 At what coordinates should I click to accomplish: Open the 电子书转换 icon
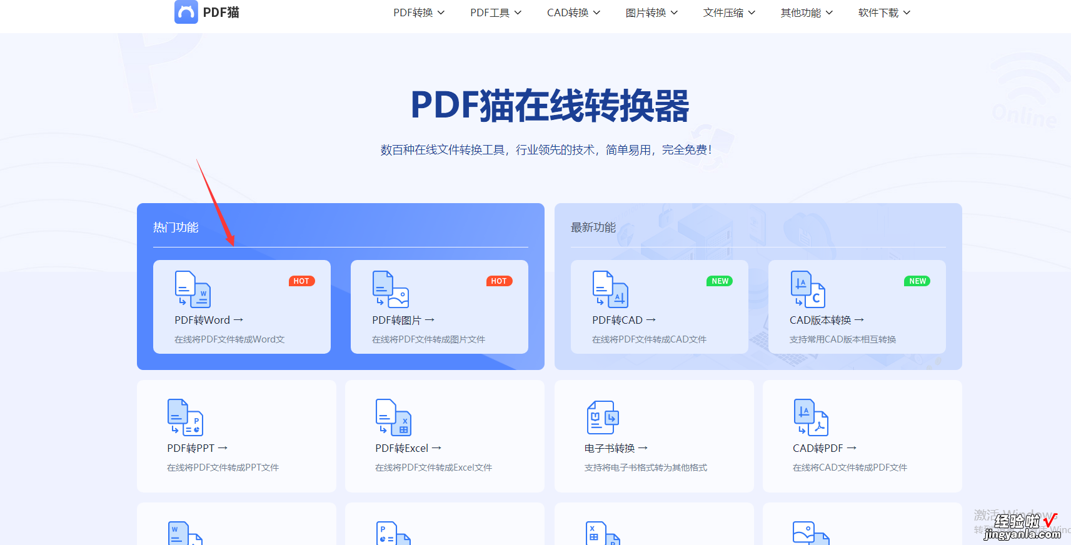point(603,417)
